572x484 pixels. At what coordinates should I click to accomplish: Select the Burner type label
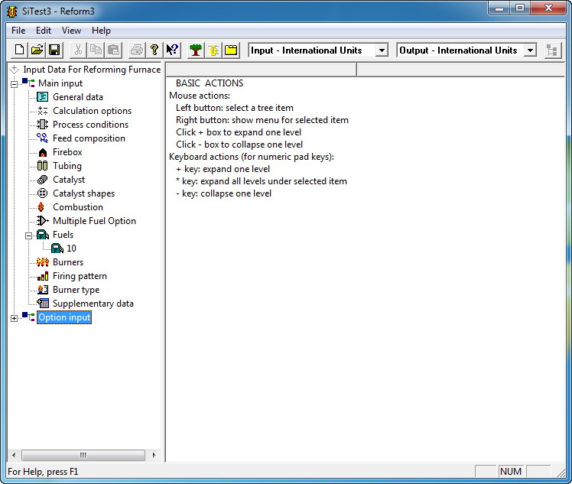(x=76, y=290)
